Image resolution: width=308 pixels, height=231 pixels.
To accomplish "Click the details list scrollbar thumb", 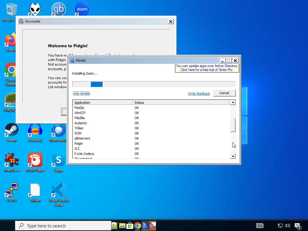I will pos(233,125).
